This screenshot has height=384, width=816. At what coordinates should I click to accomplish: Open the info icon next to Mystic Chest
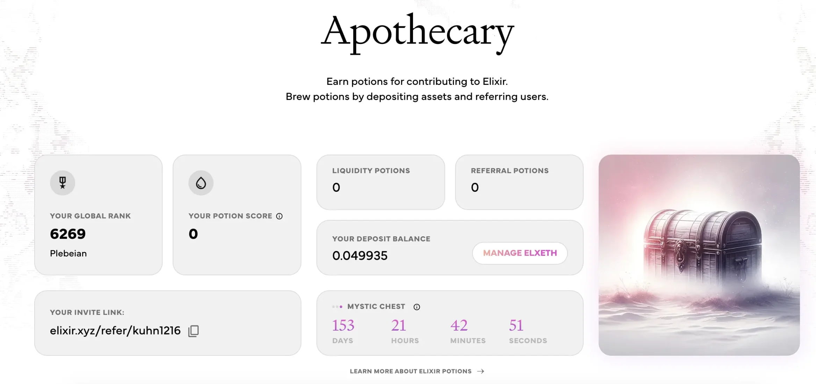click(x=417, y=307)
